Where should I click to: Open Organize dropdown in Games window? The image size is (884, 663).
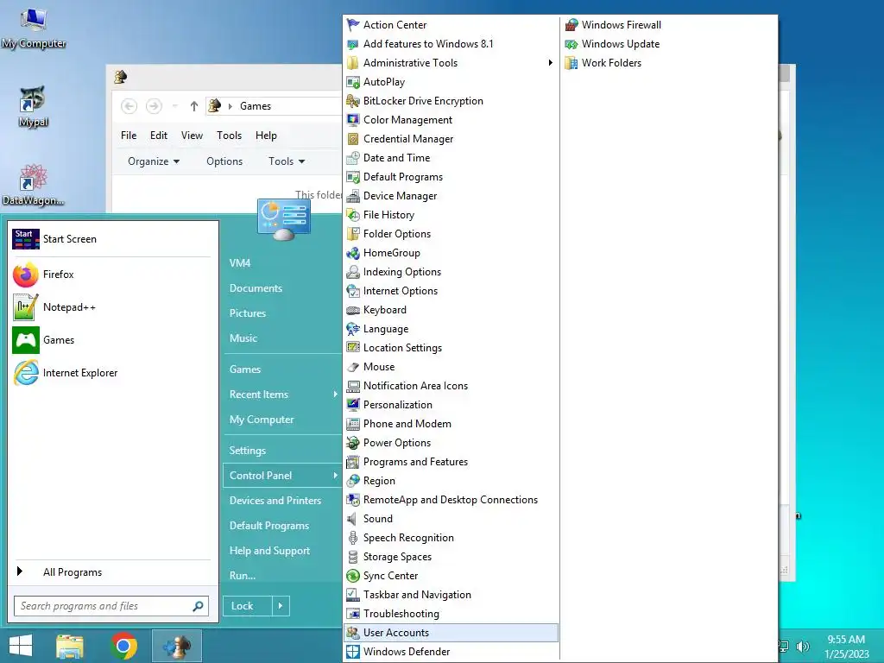(154, 161)
